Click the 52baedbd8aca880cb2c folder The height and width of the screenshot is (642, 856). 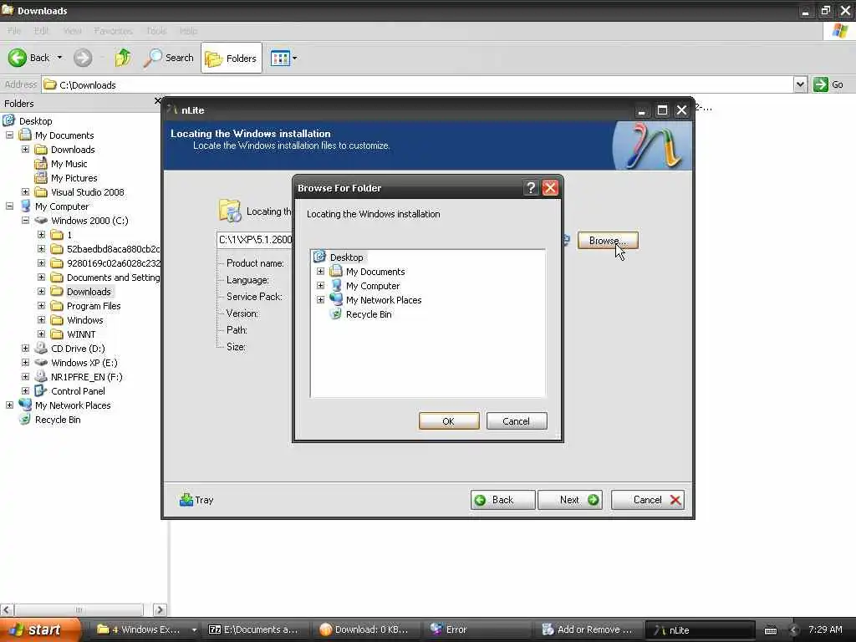(x=113, y=249)
